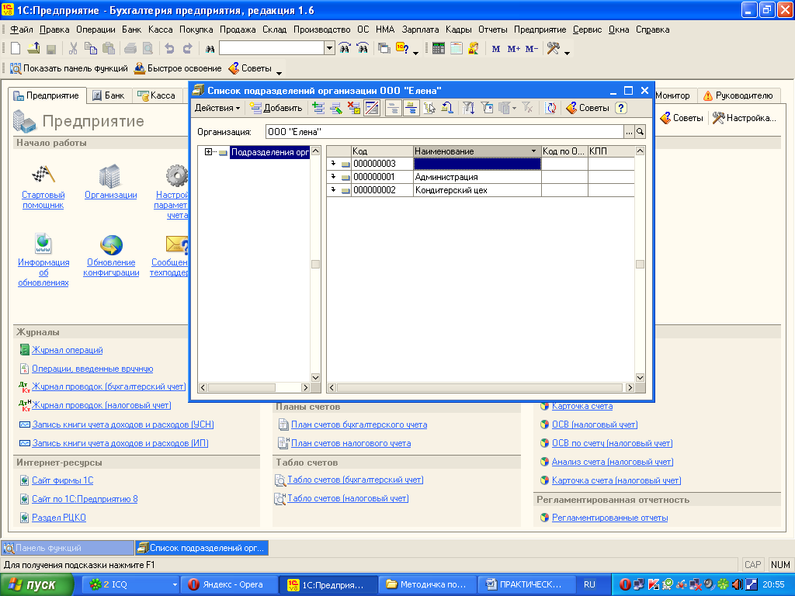Click the пуск Start button
Screen dimensions: 795x596
(x=36, y=585)
